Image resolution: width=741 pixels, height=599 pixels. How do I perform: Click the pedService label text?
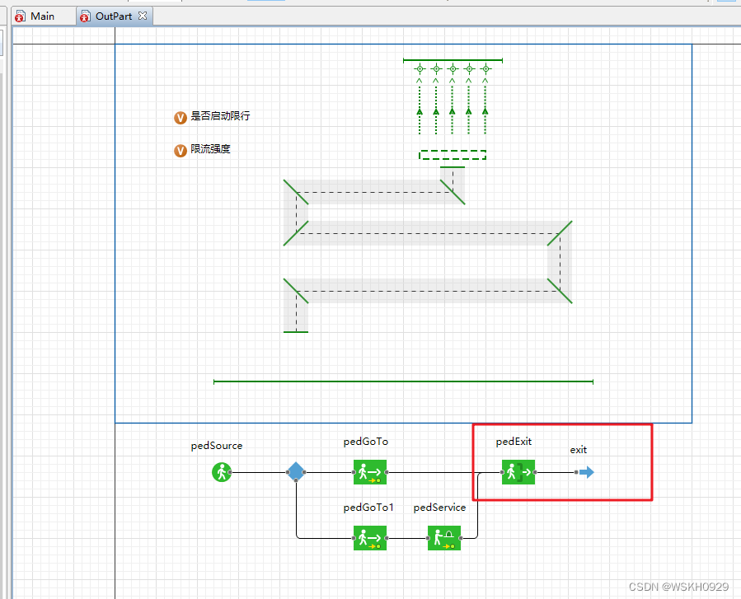[439, 508]
